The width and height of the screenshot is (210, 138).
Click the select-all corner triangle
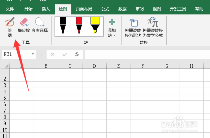(x=6, y=66)
